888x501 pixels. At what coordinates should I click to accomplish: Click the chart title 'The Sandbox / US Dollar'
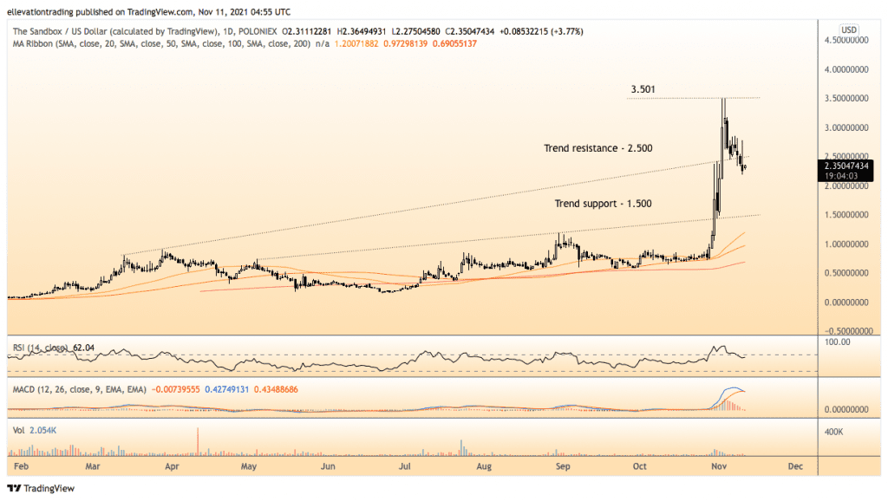click(60, 32)
